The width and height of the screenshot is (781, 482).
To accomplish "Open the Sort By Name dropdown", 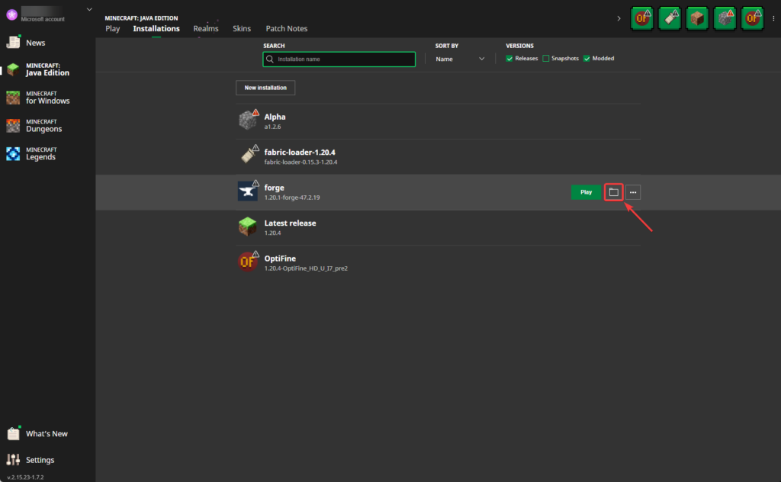I will pos(459,58).
